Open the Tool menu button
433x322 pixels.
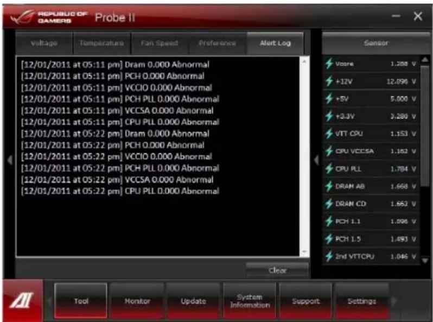click(x=81, y=301)
